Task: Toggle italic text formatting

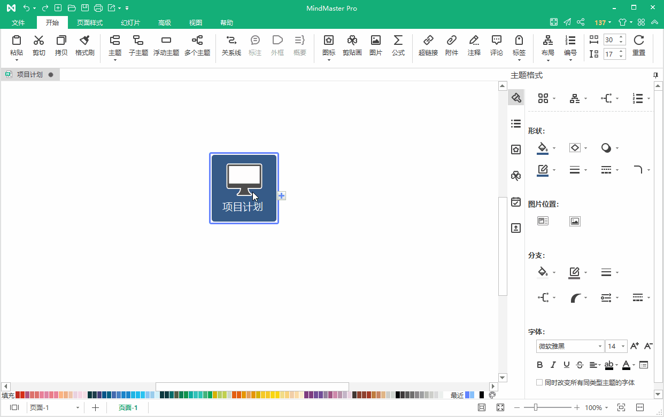Action: coord(553,365)
